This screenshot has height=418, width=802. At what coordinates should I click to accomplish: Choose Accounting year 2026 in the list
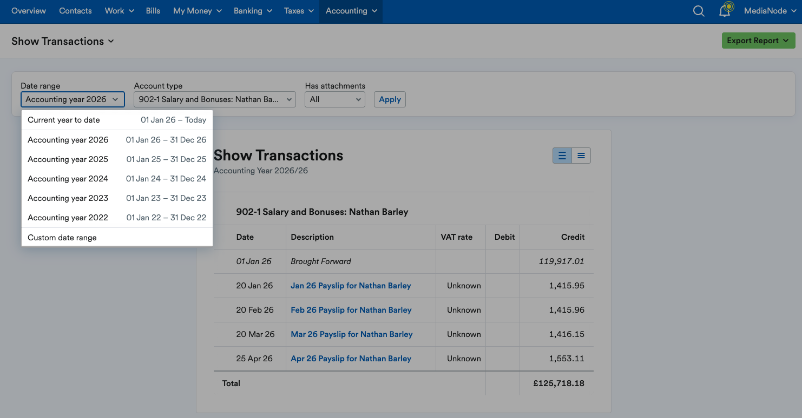coord(117,140)
